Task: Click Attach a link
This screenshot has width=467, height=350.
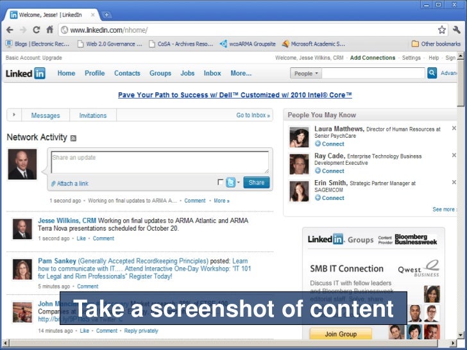Action: (70, 183)
